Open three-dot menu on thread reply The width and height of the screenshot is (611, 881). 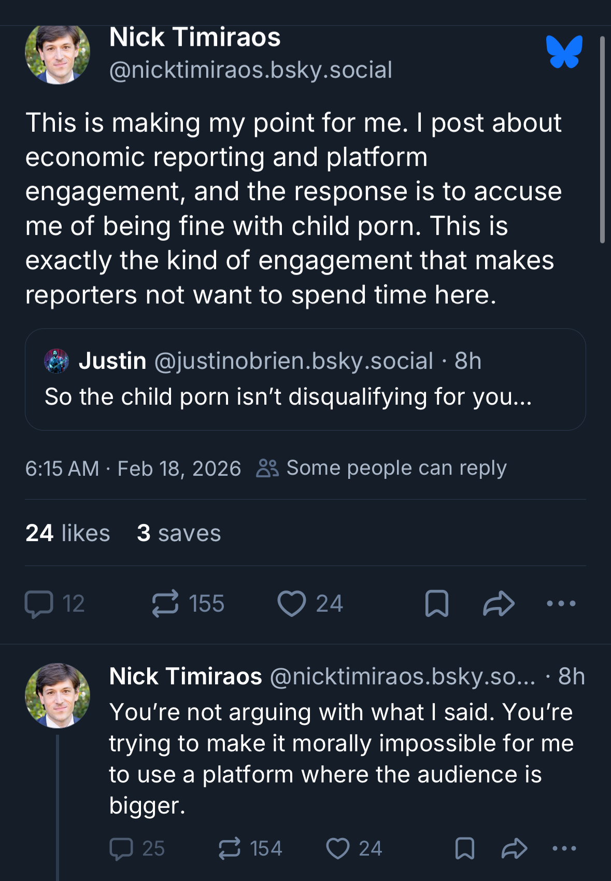(x=564, y=849)
